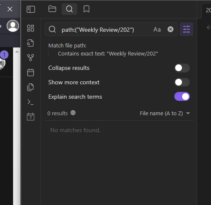Click the user profile avatar
Image resolution: width=211 pixels, height=205 pixels.
coord(13,26)
